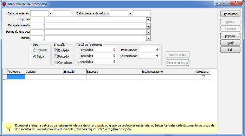Image resolution: width=245 pixels, height=136 pixels.
Task: Click the Cancelados total field
Action: [105, 62]
